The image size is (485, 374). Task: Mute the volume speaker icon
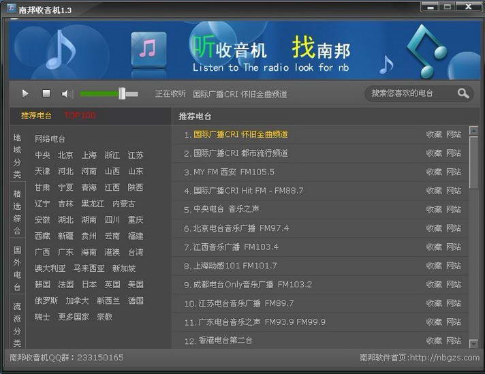[x=67, y=94]
